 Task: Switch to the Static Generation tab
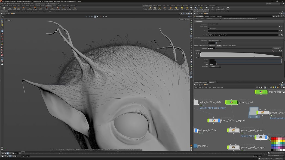point(204,46)
